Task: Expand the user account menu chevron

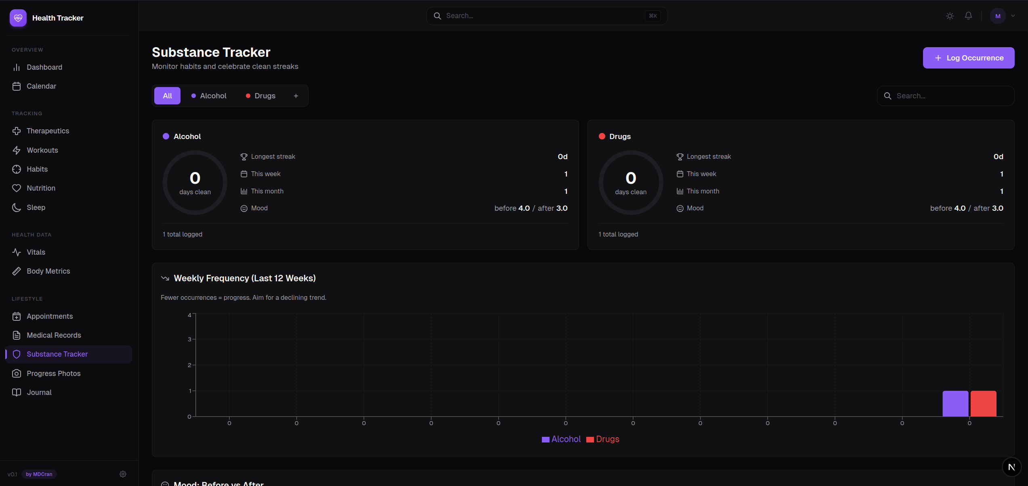Action: click(1013, 16)
